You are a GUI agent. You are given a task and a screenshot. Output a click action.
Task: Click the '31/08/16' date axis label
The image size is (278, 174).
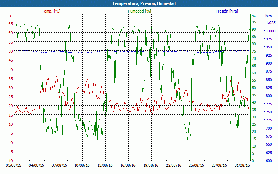coord(242,166)
